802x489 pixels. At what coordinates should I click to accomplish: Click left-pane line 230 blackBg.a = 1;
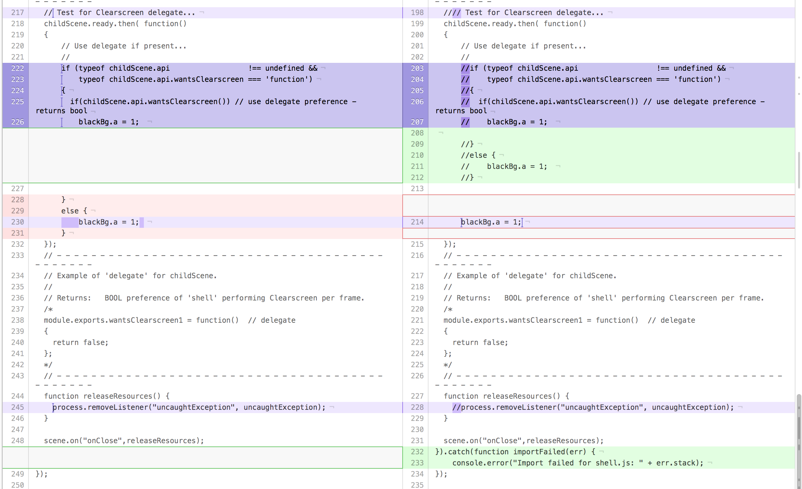point(108,222)
